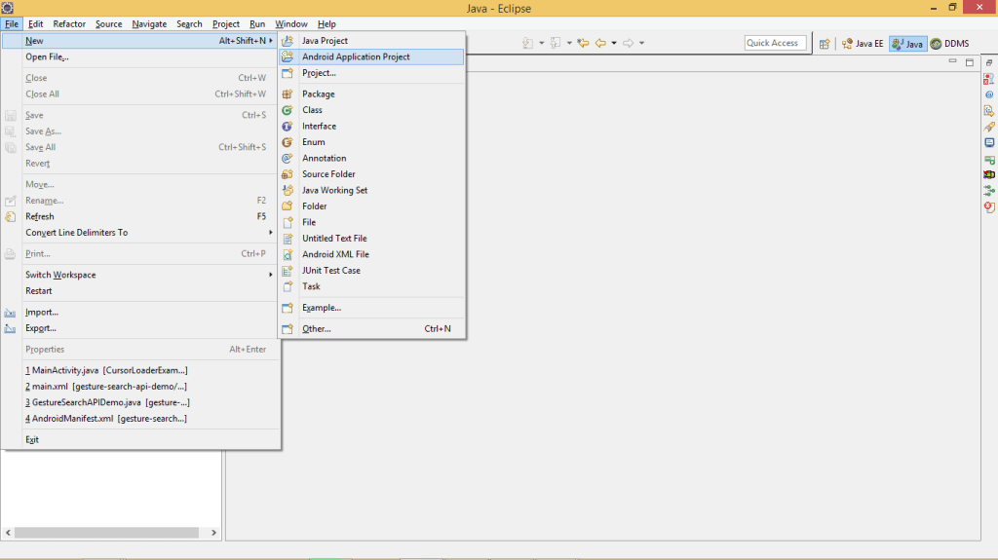
Task: Create a Java Working Set
Action: [371, 190]
